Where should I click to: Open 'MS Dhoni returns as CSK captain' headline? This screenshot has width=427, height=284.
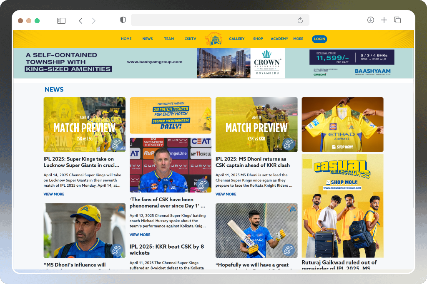(x=253, y=162)
